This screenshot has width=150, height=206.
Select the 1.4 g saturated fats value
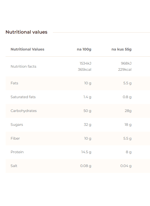click(x=87, y=97)
